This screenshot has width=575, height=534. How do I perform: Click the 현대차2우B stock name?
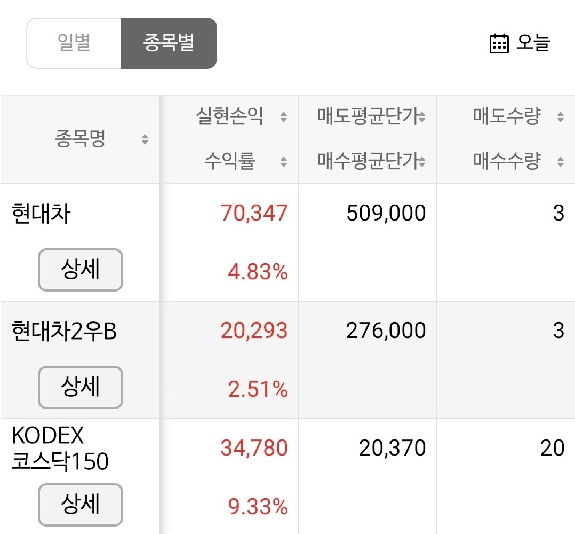click(x=64, y=332)
